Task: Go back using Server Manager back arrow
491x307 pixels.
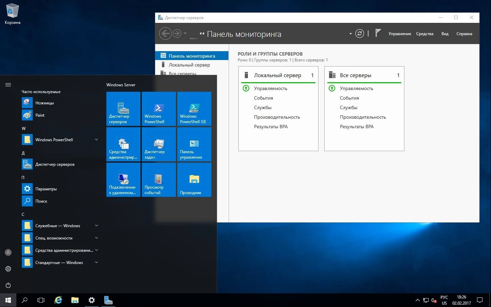Action: click(x=165, y=33)
